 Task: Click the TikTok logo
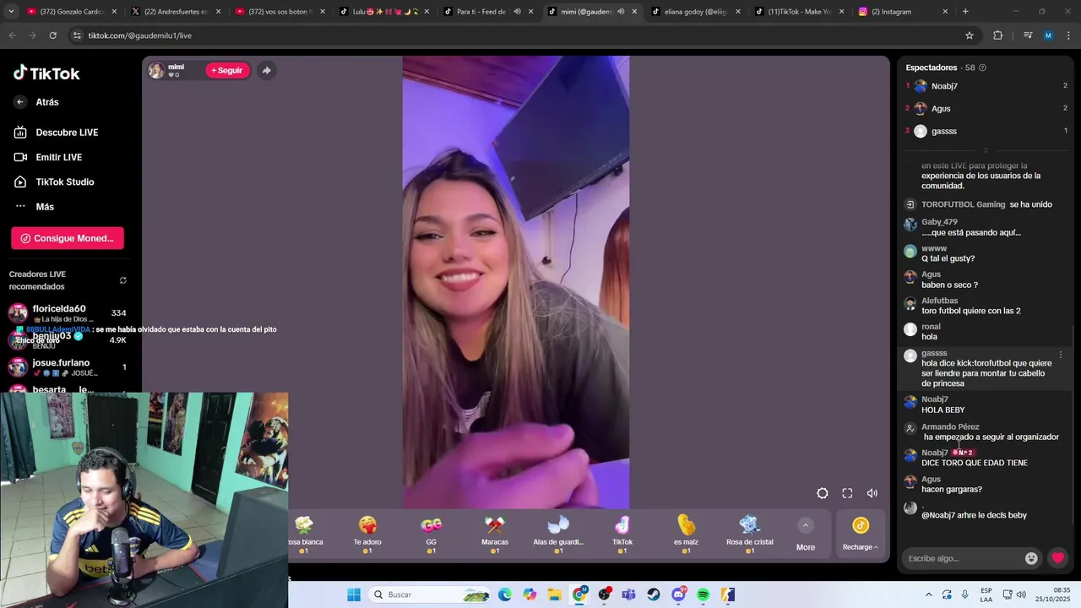click(x=46, y=73)
